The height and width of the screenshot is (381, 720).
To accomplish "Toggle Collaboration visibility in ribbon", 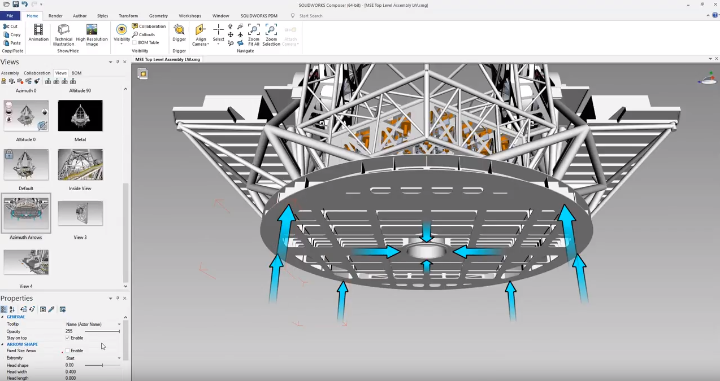I will pos(149,27).
